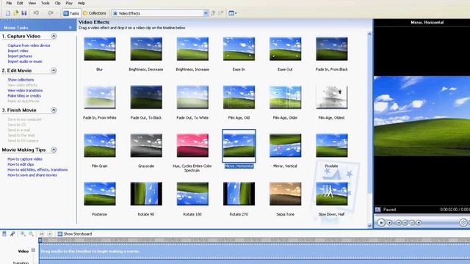
Task: Collapse the Capture Video section
Action: click(54, 36)
